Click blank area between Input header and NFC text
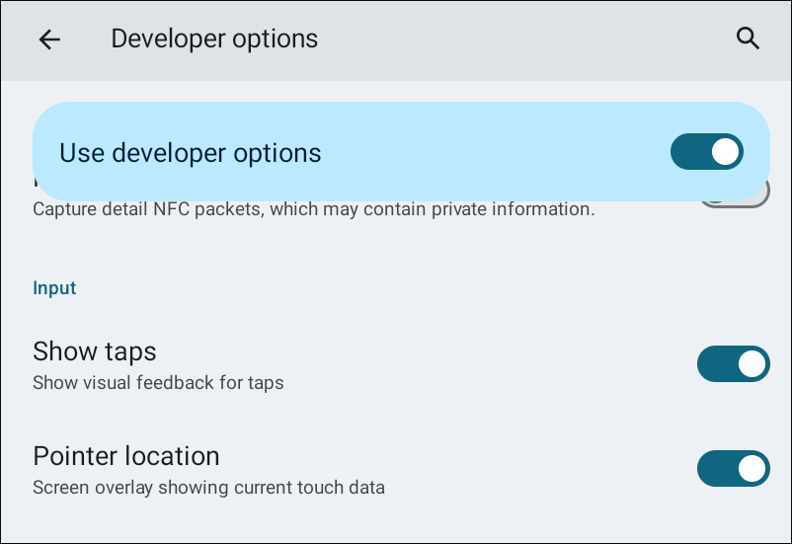Image resolution: width=792 pixels, height=544 pixels. [395, 249]
